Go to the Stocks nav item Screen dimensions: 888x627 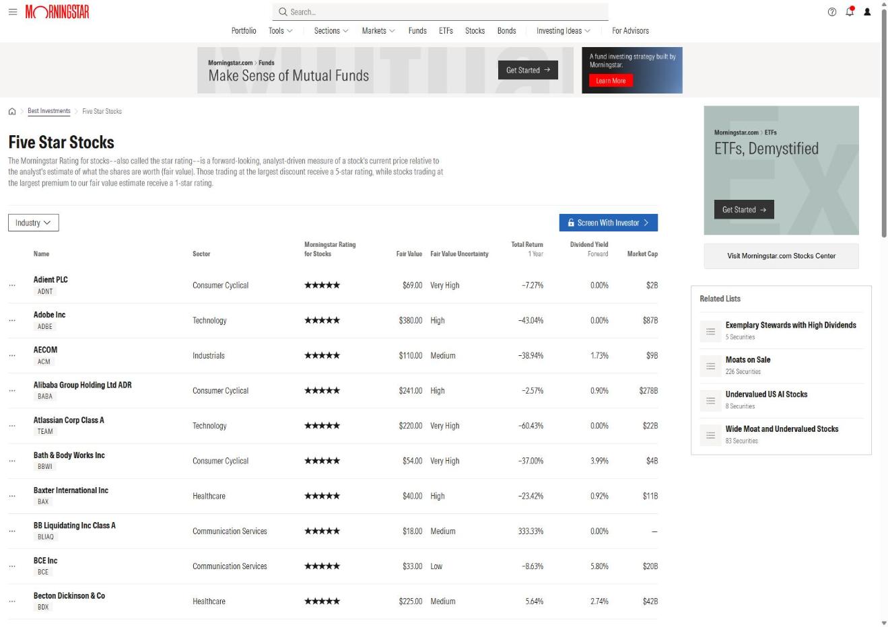click(475, 31)
